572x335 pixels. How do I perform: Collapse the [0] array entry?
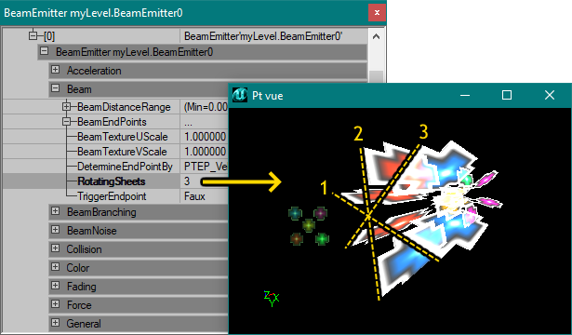[x=33, y=35]
